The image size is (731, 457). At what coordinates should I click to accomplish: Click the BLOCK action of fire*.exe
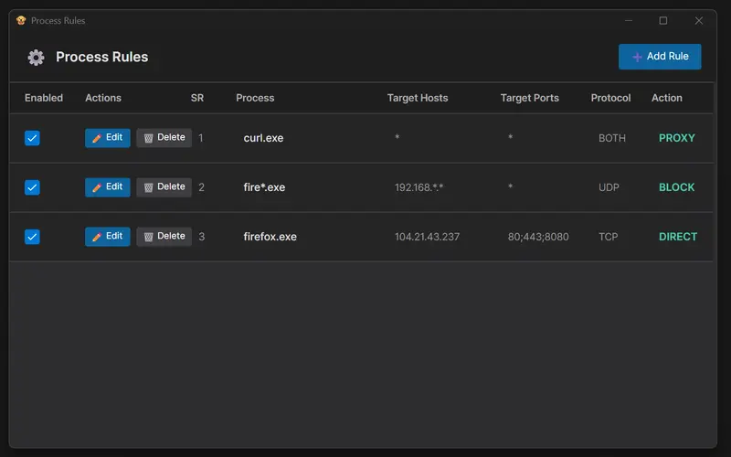pyautogui.click(x=676, y=187)
